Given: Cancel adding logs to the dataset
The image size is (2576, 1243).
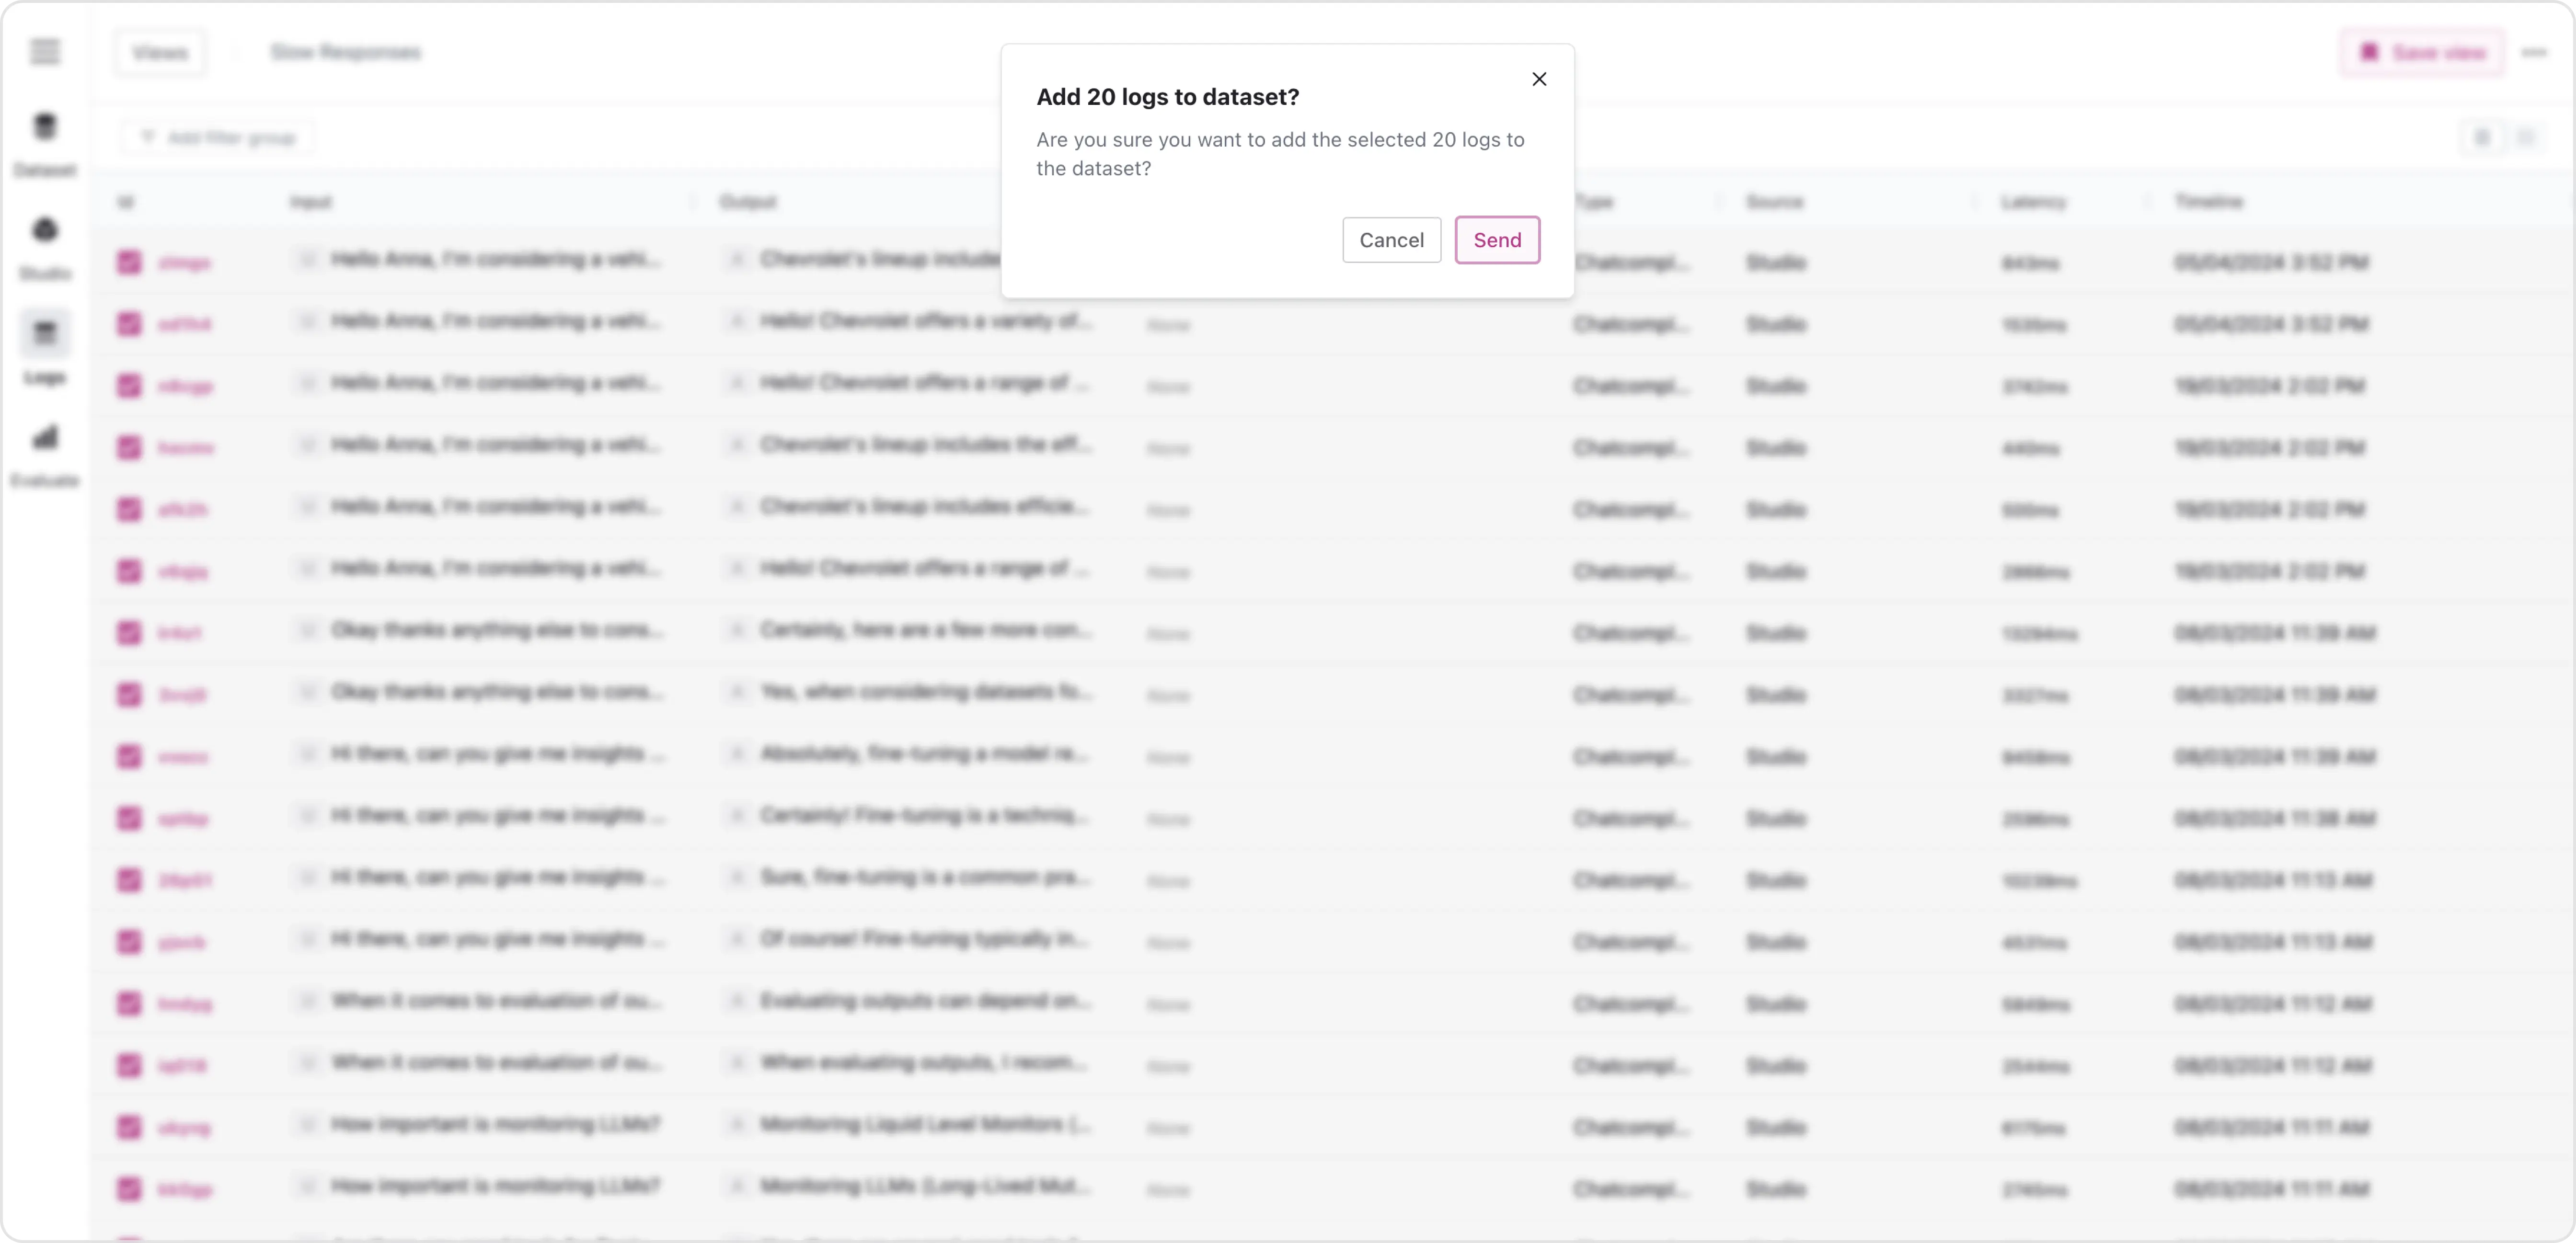Looking at the screenshot, I should (x=1391, y=240).
